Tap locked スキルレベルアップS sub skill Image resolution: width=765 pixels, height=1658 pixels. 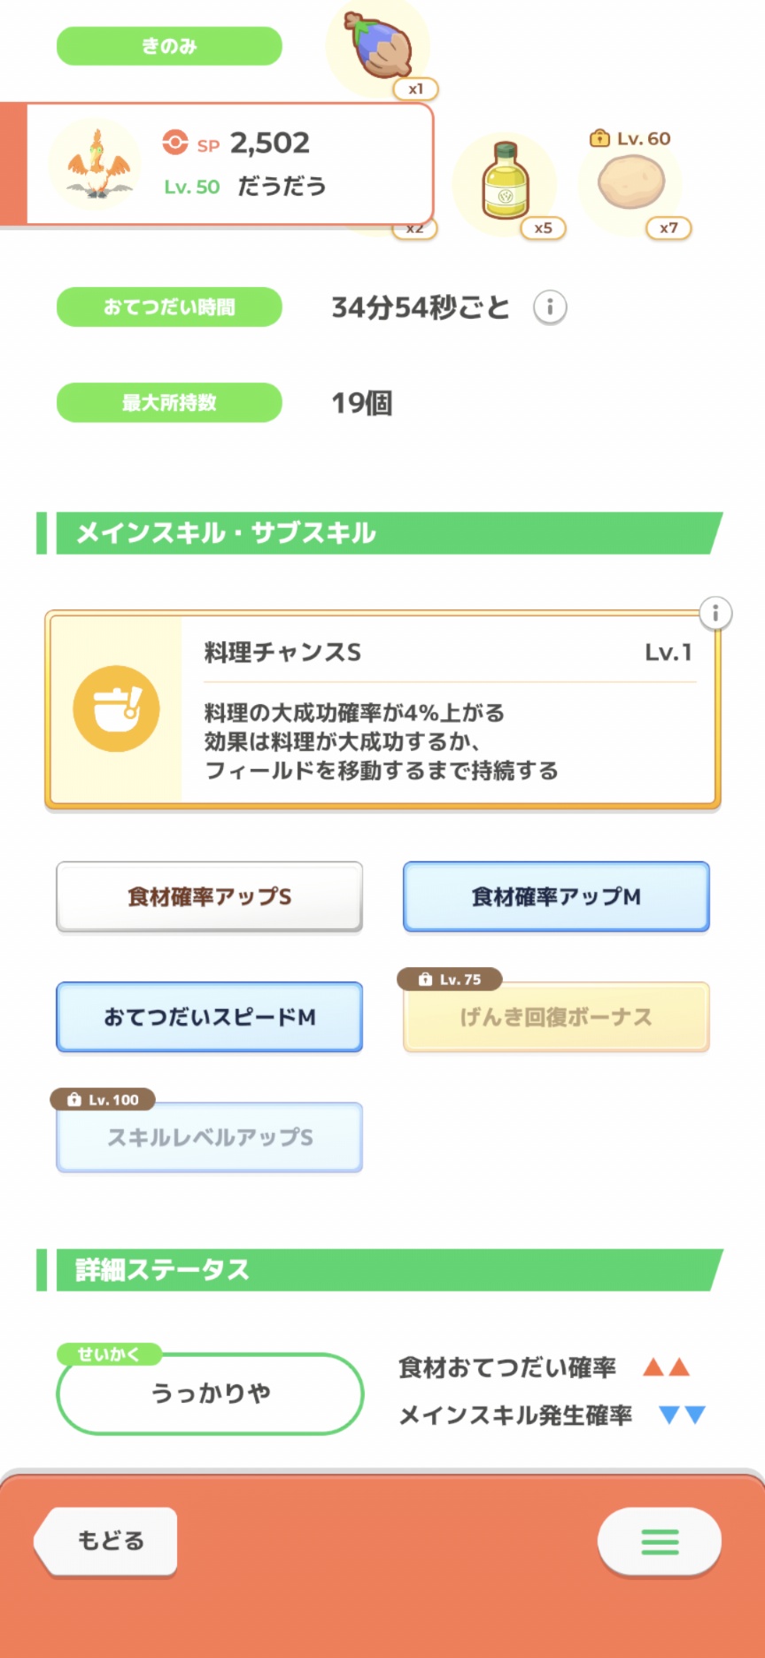(x=210, y=1137)
